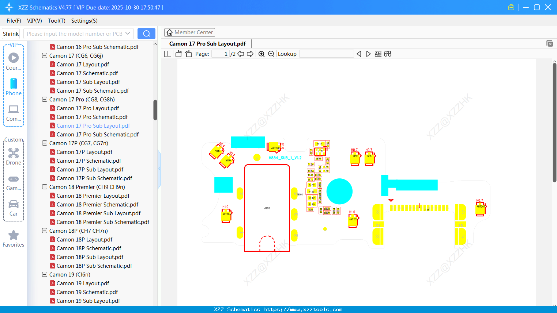The height and width of the screenshot is (313, 557).
Task: Open the Favorites section
Action: point(14,239)
